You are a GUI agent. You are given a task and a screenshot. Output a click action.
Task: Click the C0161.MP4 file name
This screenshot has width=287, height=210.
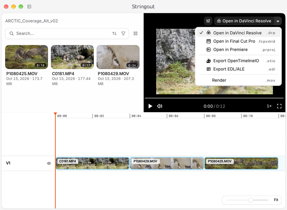point(63,74)
